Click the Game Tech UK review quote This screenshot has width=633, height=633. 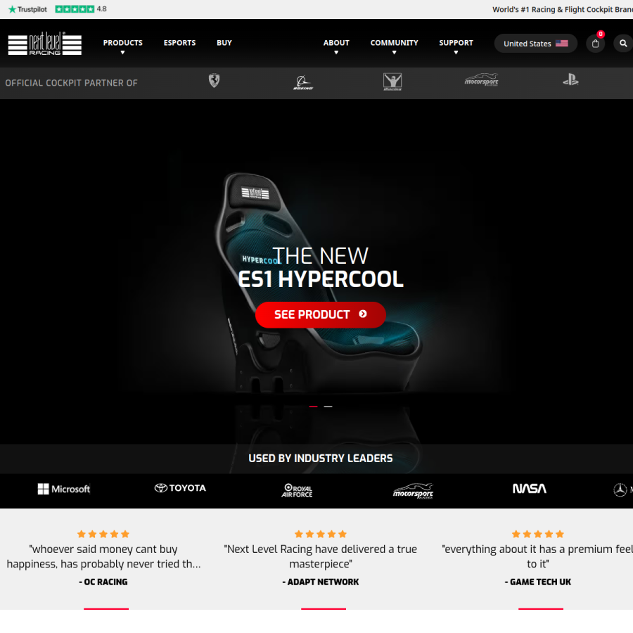point(537,556)
